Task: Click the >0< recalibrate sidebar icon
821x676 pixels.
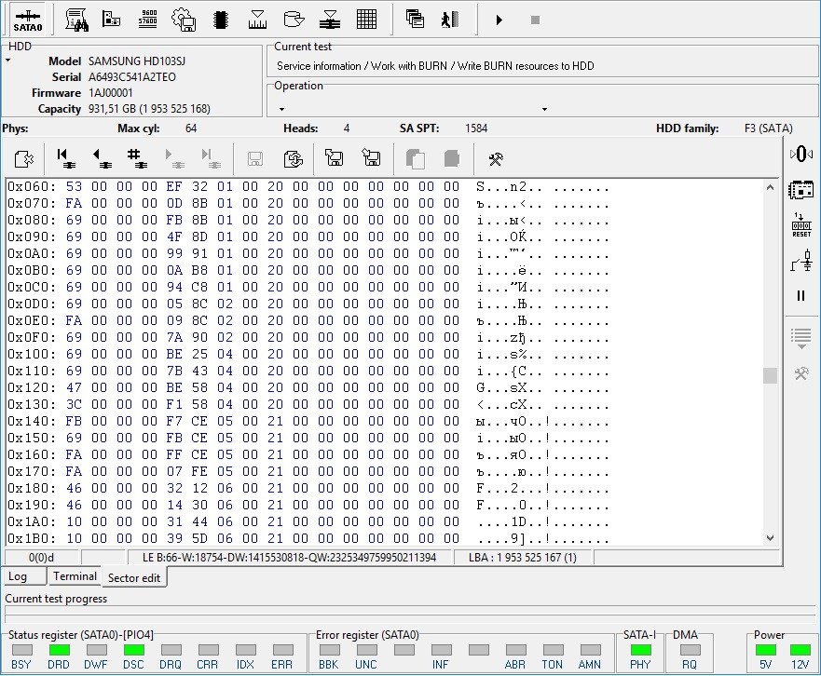Action: coord(801,154)
